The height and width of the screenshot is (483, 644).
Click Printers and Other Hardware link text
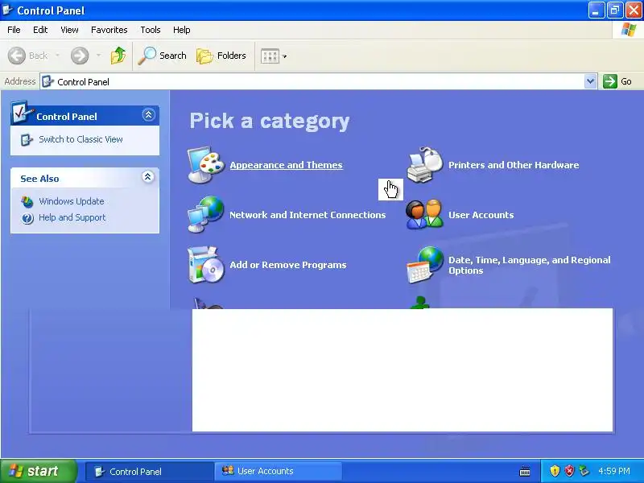(x=514, y=165)
